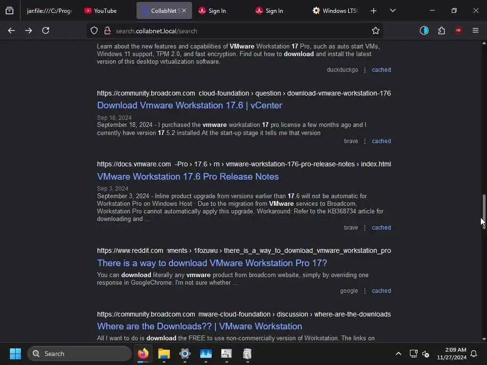
Task: Bookmark this page with the star
Action: click(376, 31)
